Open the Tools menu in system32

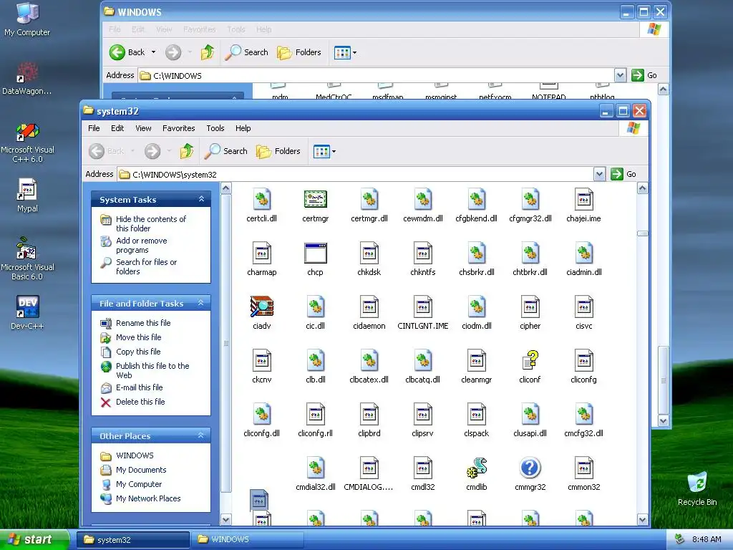[x=215, y=128]
